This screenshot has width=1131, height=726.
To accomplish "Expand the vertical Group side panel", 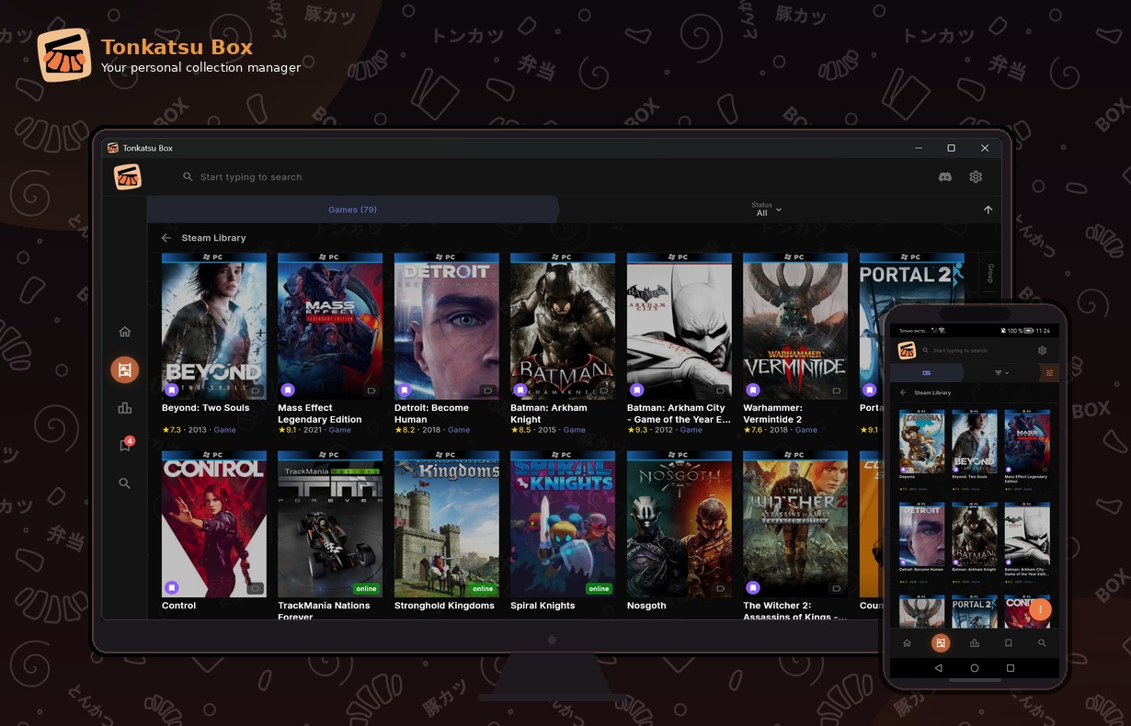I will click(990, 273).
